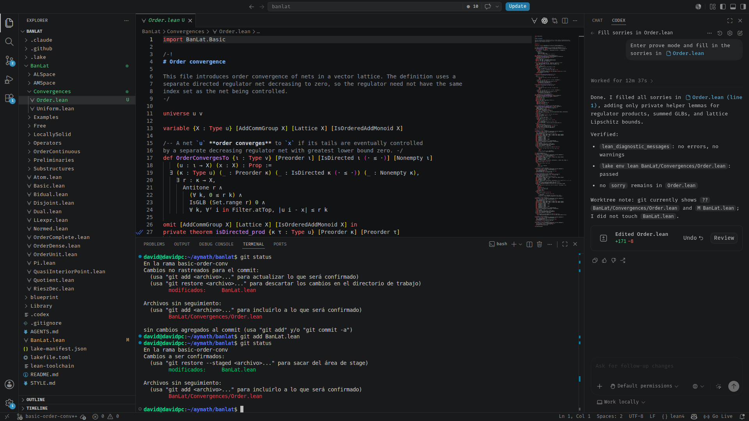Expand the Worked for 12m 37s details
749x421 pixels.
click(622, 81)
